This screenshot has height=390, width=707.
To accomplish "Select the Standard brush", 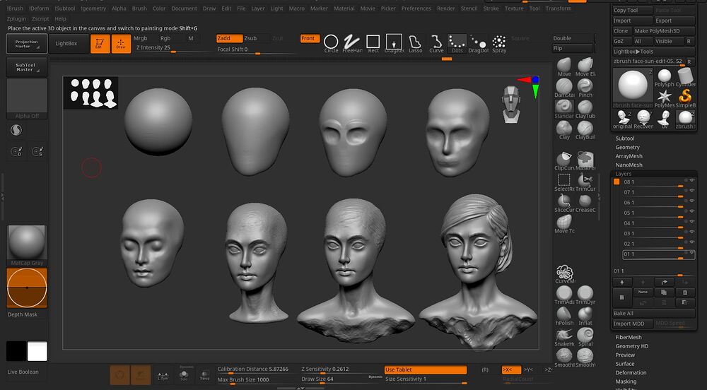I will pyautogui.click(x=564, y=109).
